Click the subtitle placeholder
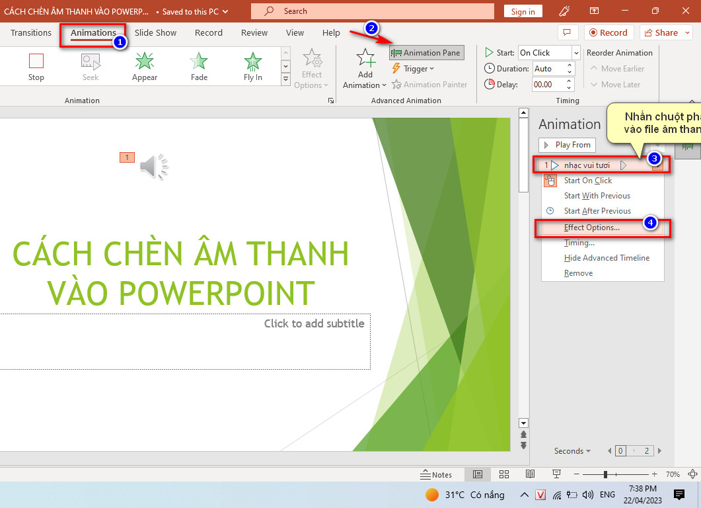Viewport: 701px width, 508px height. 184,341
